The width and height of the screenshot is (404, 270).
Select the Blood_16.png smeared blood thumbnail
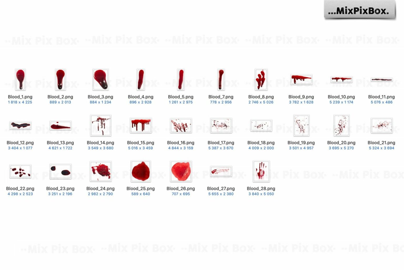coord(180,126)
